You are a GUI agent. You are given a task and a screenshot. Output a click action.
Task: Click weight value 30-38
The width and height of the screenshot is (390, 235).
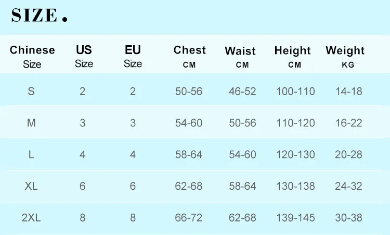pos(349,218)
